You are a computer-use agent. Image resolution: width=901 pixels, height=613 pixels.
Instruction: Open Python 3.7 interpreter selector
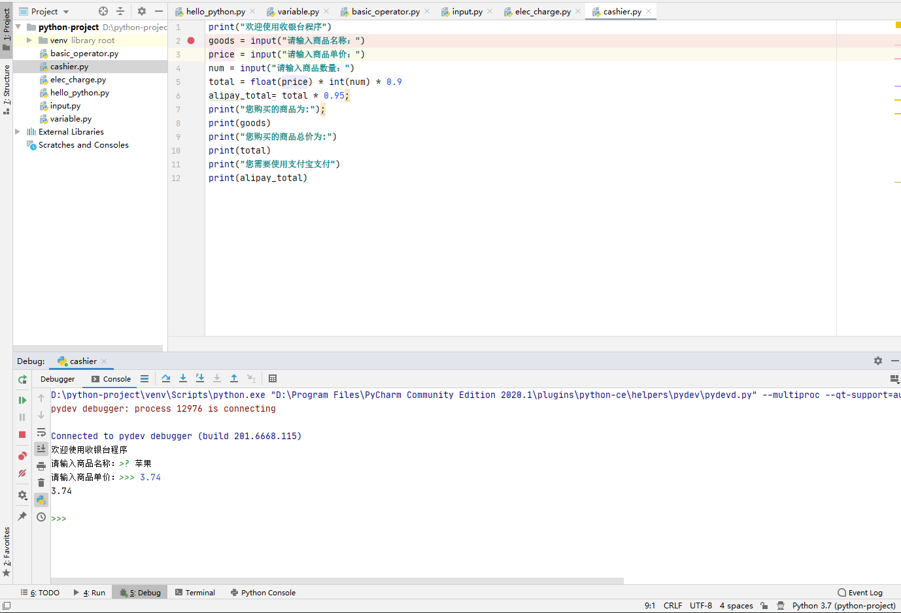844,606
